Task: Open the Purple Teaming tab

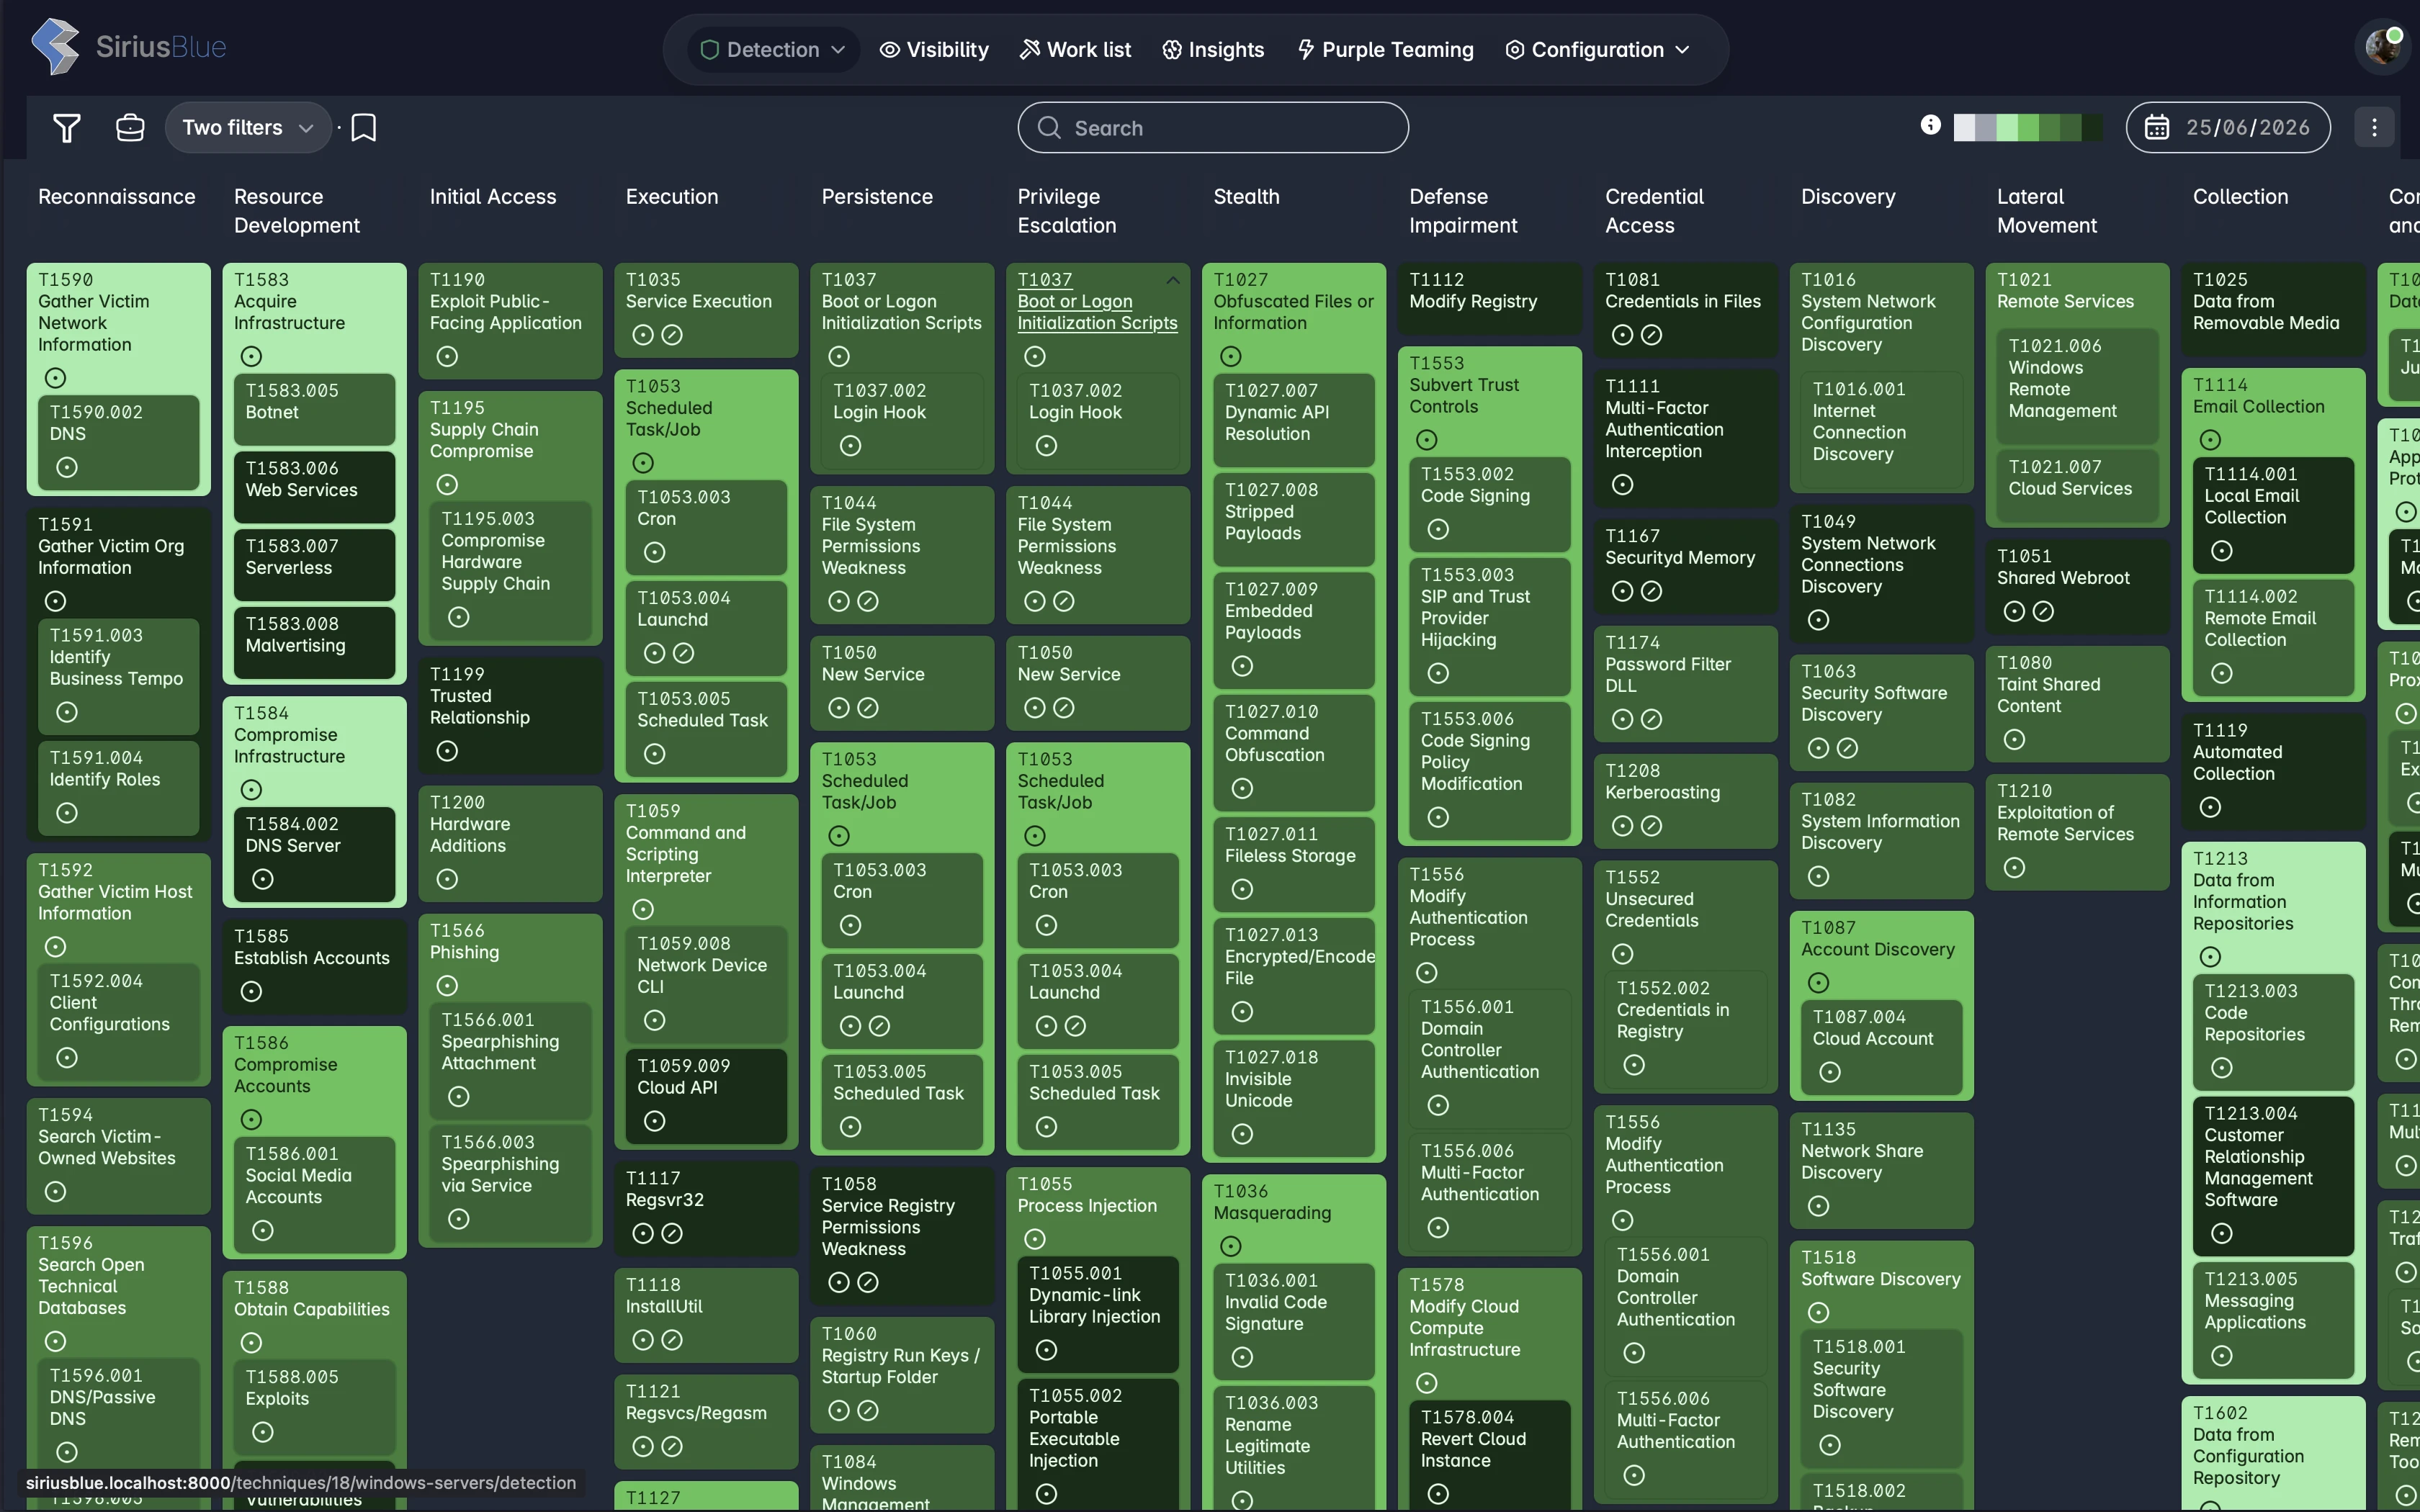Action: point(1385,50)
